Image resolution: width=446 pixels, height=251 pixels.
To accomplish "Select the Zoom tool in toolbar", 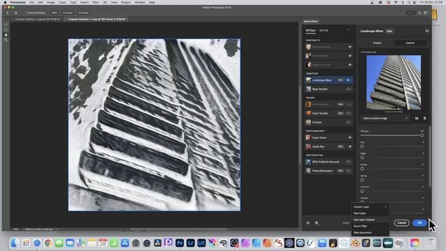I will [x=6, y=40].
